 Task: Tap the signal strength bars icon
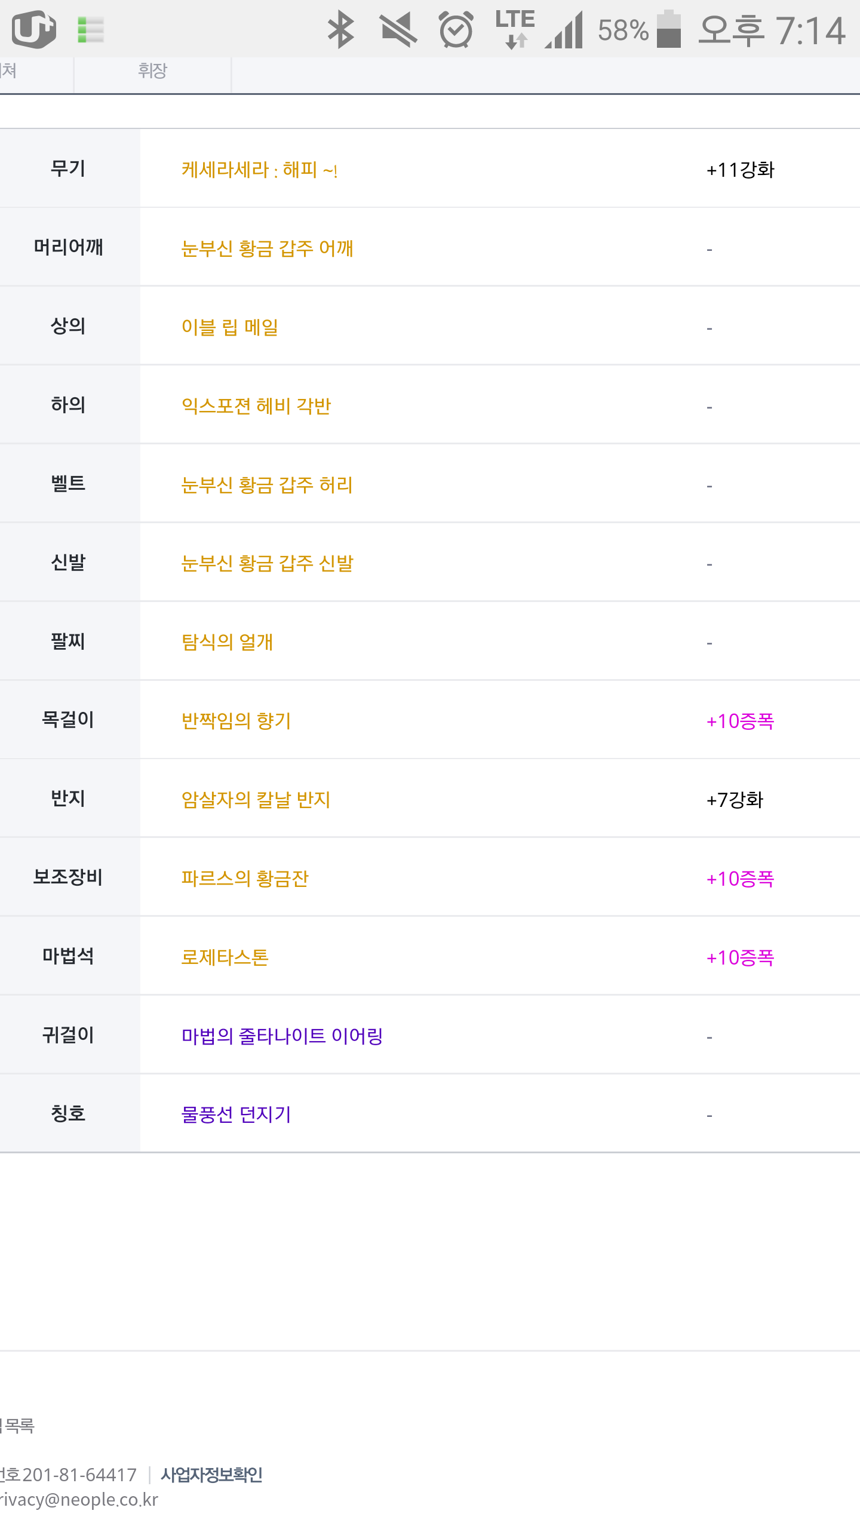565,30
